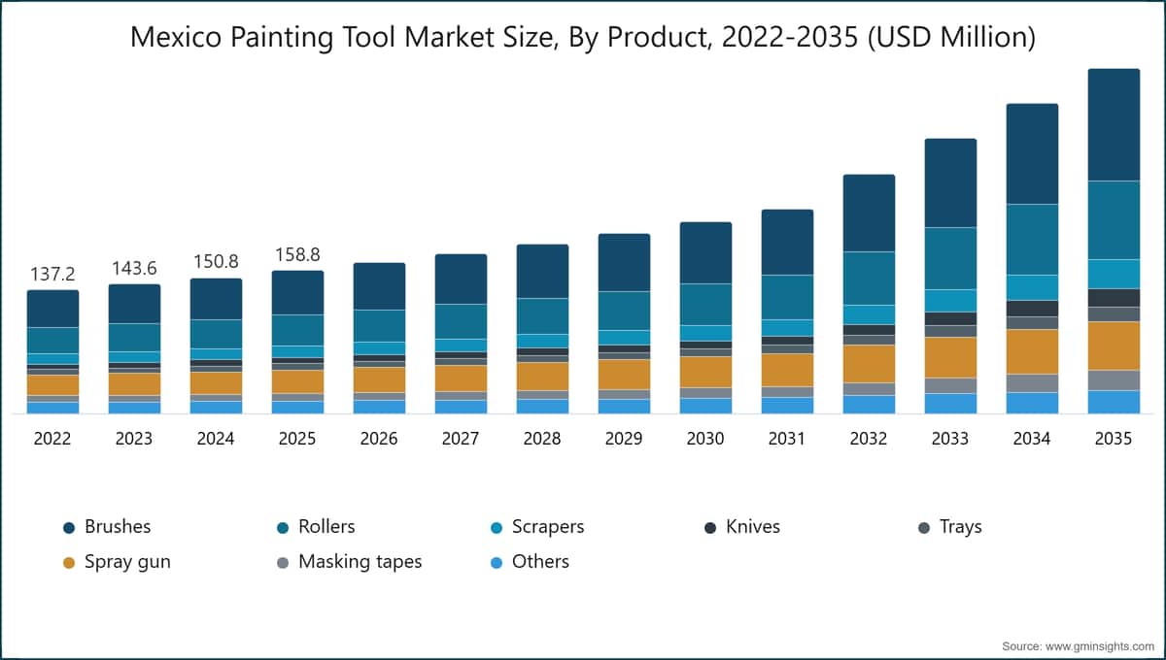
Task: Click the Rollers segment of the 2034 bar
Action: 1032,240
